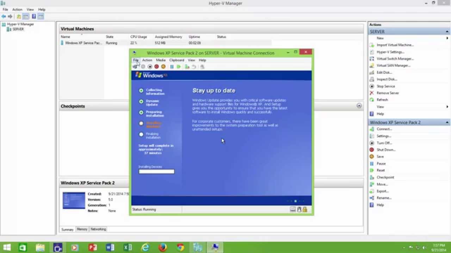Screen dimensions: 451x253
Task: Click the Turn Off icon in VM toolbar
Action: pyautogui.click(x=150, y=66)
